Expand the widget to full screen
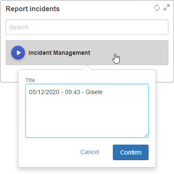 tap(167, 7)
